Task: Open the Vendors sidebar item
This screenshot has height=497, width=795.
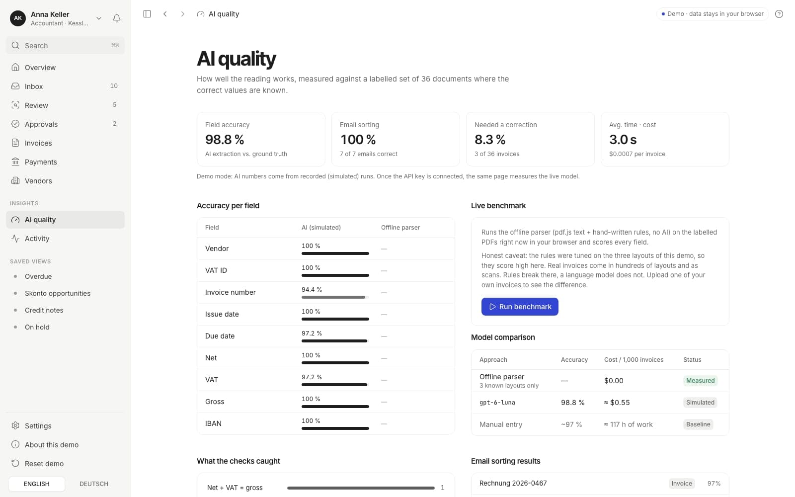Action: (65, 181)
